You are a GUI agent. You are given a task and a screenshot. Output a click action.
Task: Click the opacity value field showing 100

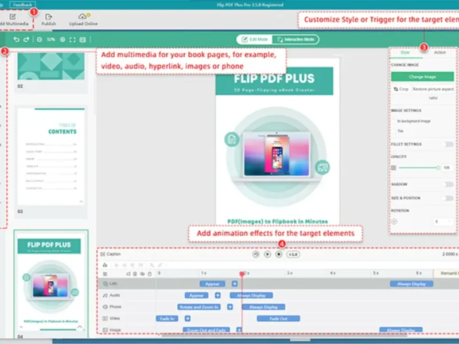[447, 167]
